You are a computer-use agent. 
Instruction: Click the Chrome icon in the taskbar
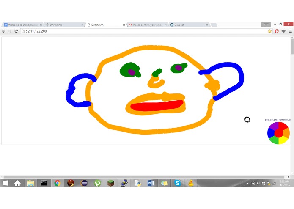coord(58,183)
